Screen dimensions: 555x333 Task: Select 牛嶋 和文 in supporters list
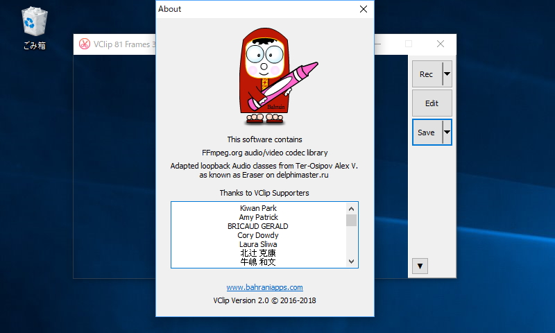pyautogui.click(x=258, y=262)
